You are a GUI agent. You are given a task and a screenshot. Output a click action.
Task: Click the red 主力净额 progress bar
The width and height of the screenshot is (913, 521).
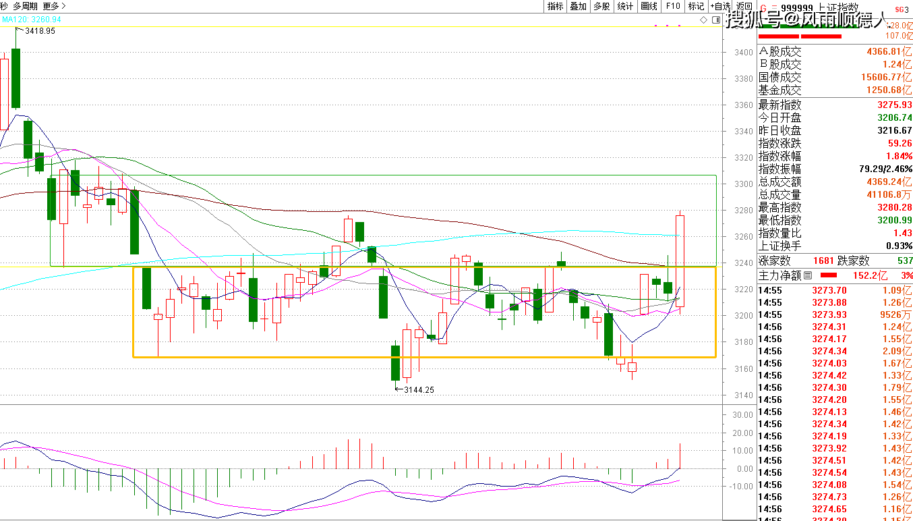pyautogui.click(x=828, y=275)
